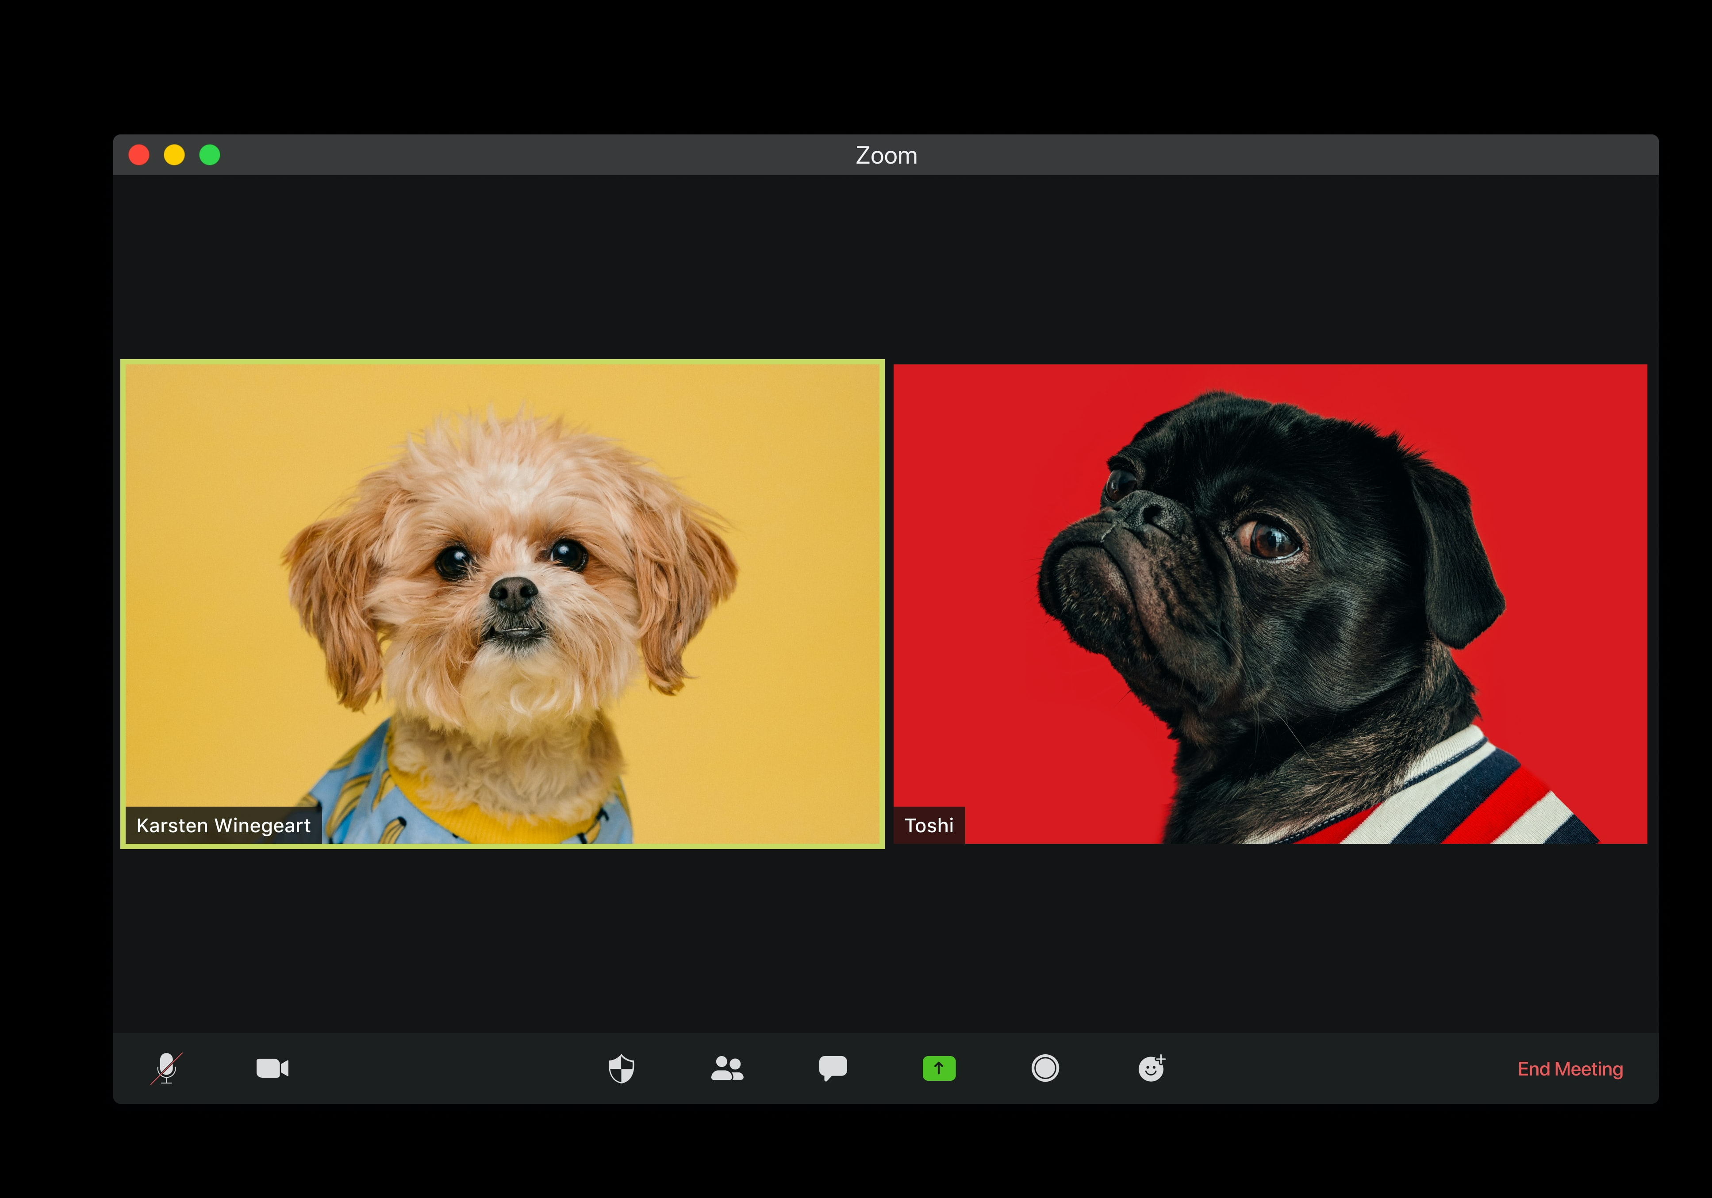Start recording with the Record icon
Image resolution: width=1712 pixels, height=1198 pixels.
point(1044,1068)
